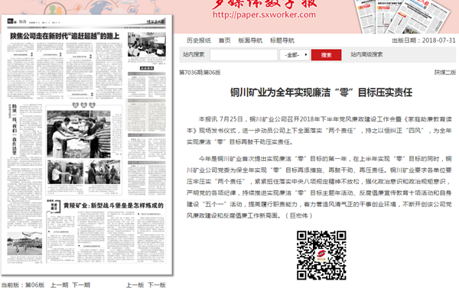Select 黄陵矿业 article on newspaper thumbnail

coord(113,205)
